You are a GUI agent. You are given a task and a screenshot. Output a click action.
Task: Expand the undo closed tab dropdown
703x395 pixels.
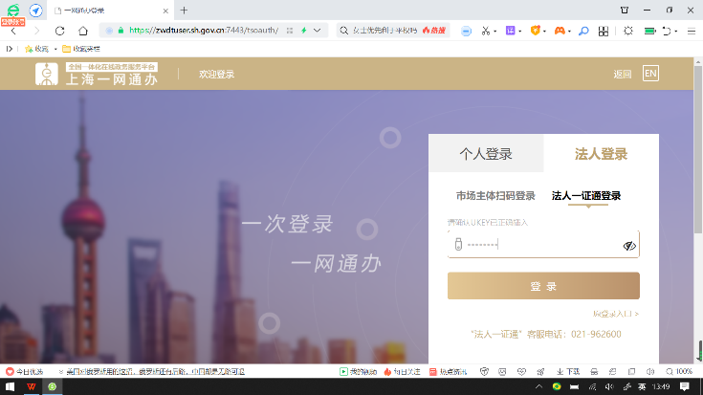[x=676, y=32]
